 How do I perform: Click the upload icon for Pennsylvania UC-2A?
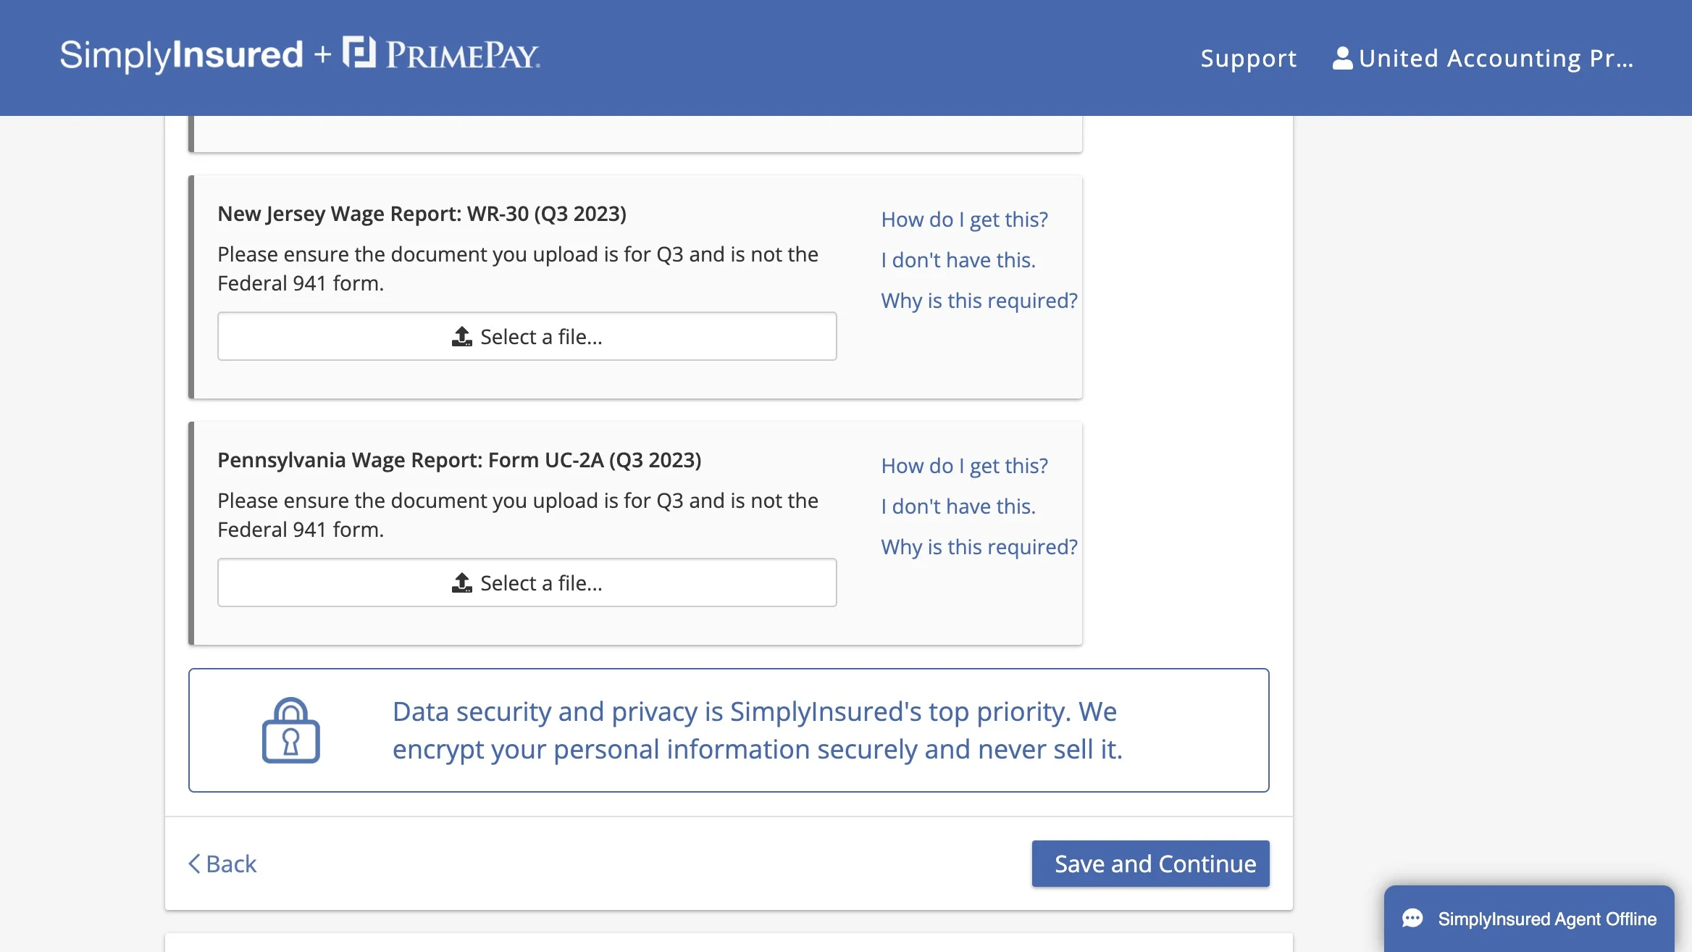point(462,583)
